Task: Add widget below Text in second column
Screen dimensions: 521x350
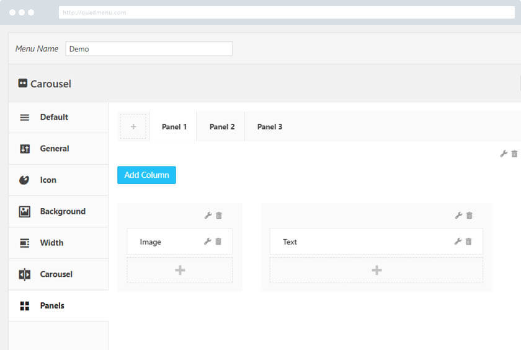Action: click(x=376, y=270)
